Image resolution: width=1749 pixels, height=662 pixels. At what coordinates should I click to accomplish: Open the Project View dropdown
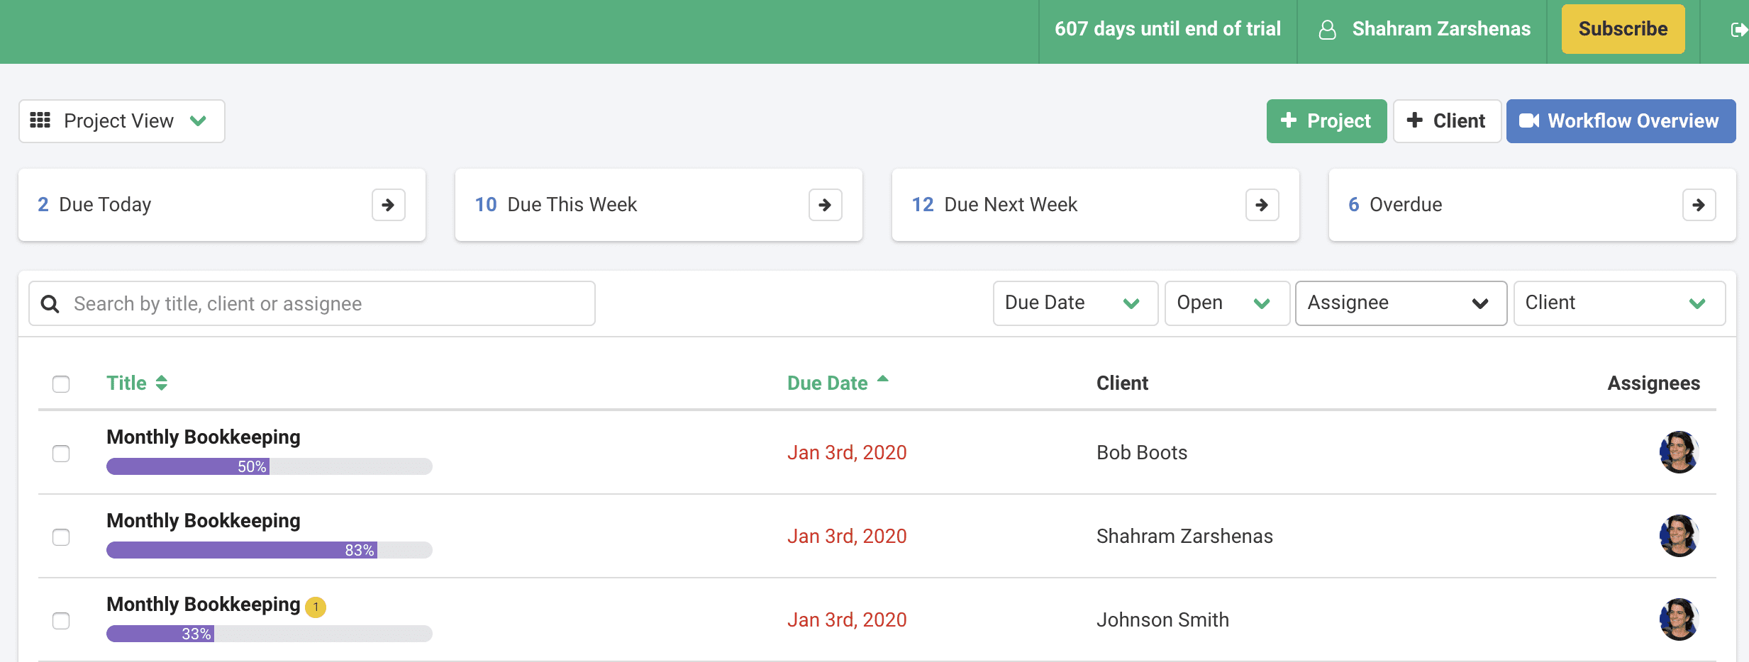tap(121, 121)
